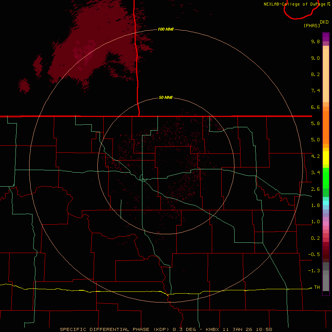Screen dimensions: 332x332
Task: Click the 5.0 value on the color scale
Action: click(x=315, y=140)
